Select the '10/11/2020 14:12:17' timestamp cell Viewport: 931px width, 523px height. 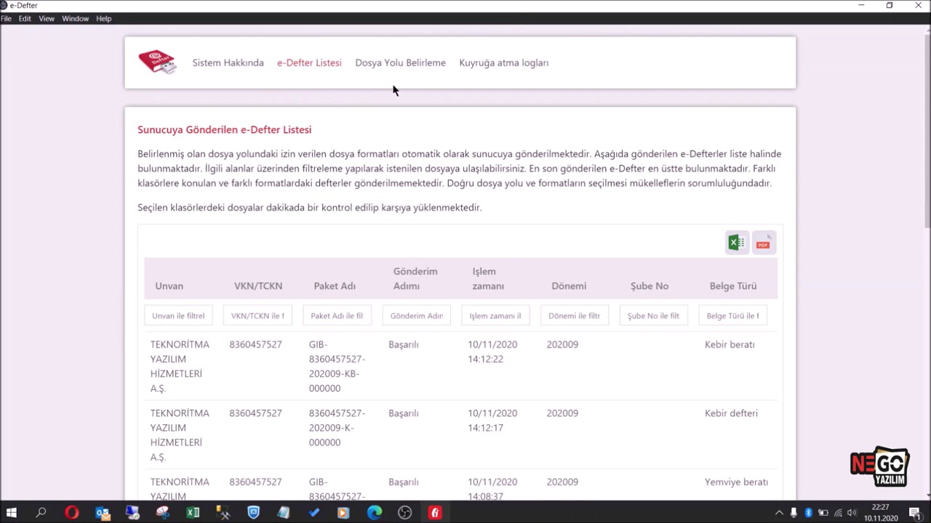492,420
